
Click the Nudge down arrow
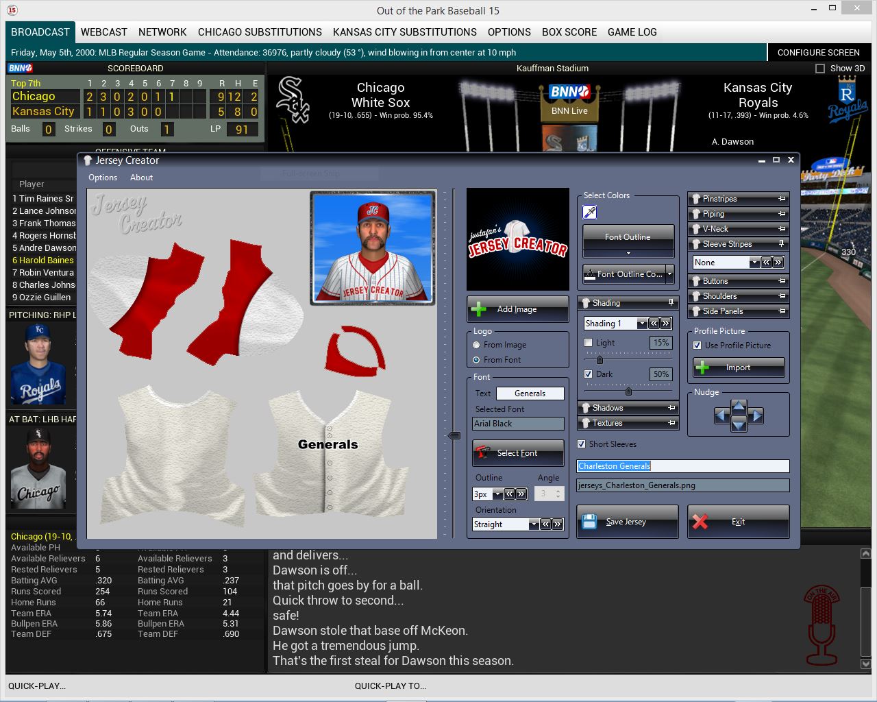point(739,425)
